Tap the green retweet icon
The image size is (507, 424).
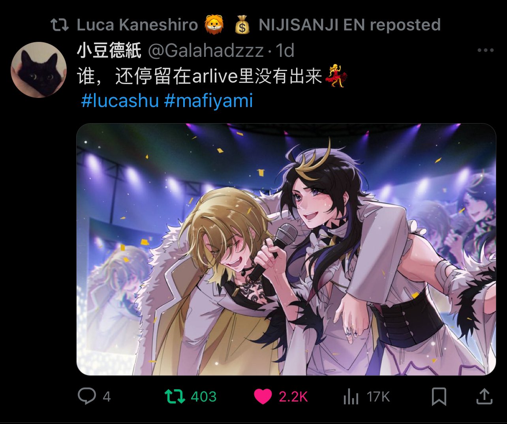[x=175, y=396]
